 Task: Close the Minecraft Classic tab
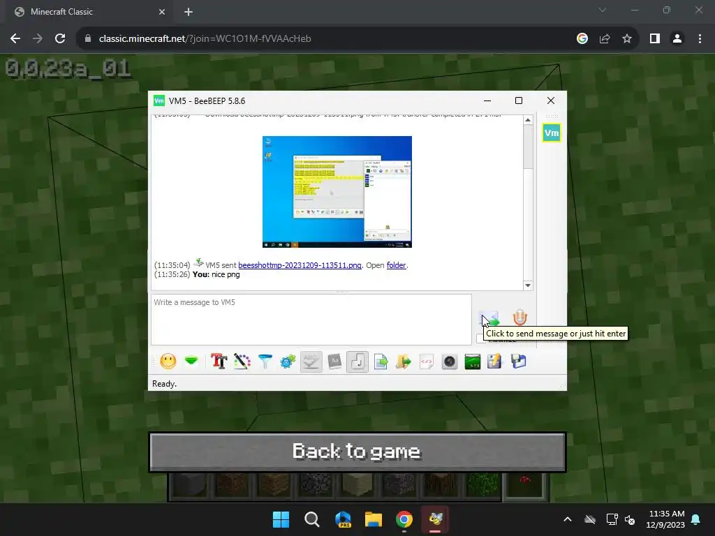point(162,12)
